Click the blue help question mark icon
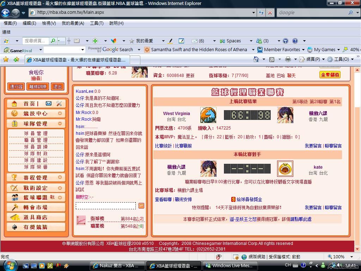Screen dimensions: 361x271 [295, 41]
